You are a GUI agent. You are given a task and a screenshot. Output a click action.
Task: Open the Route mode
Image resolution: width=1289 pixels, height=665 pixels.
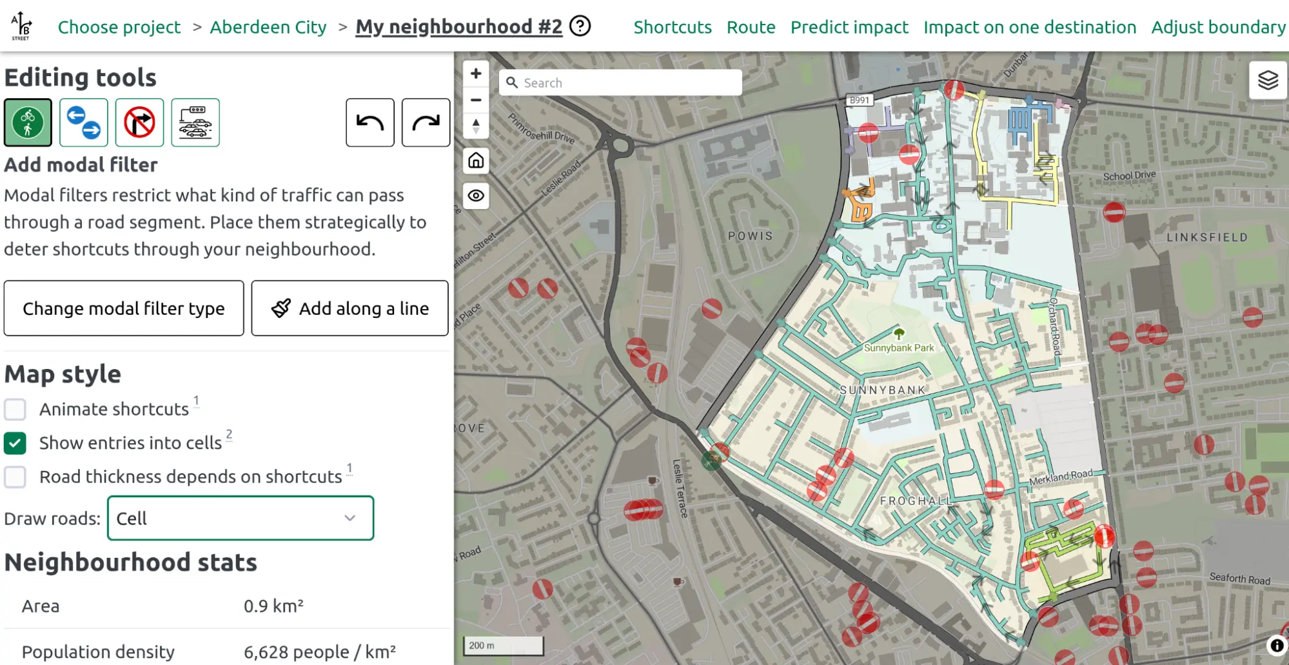751,27
